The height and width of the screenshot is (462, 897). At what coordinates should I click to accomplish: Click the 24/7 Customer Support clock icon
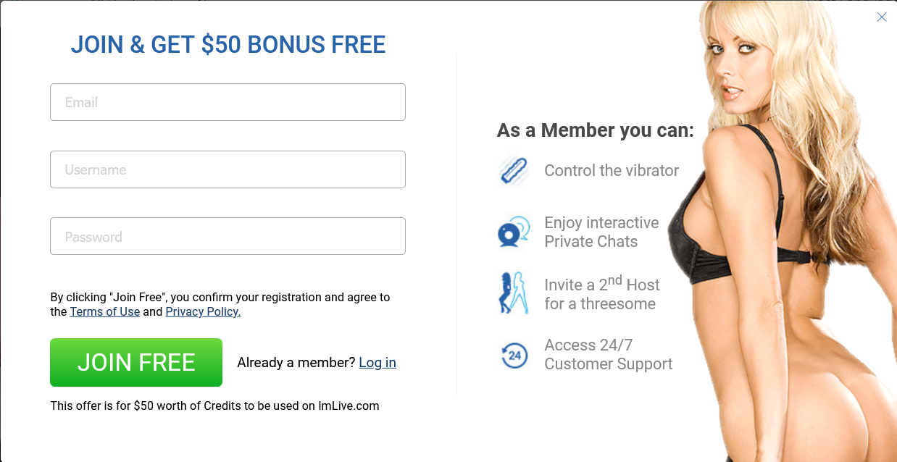pos(514,355)
